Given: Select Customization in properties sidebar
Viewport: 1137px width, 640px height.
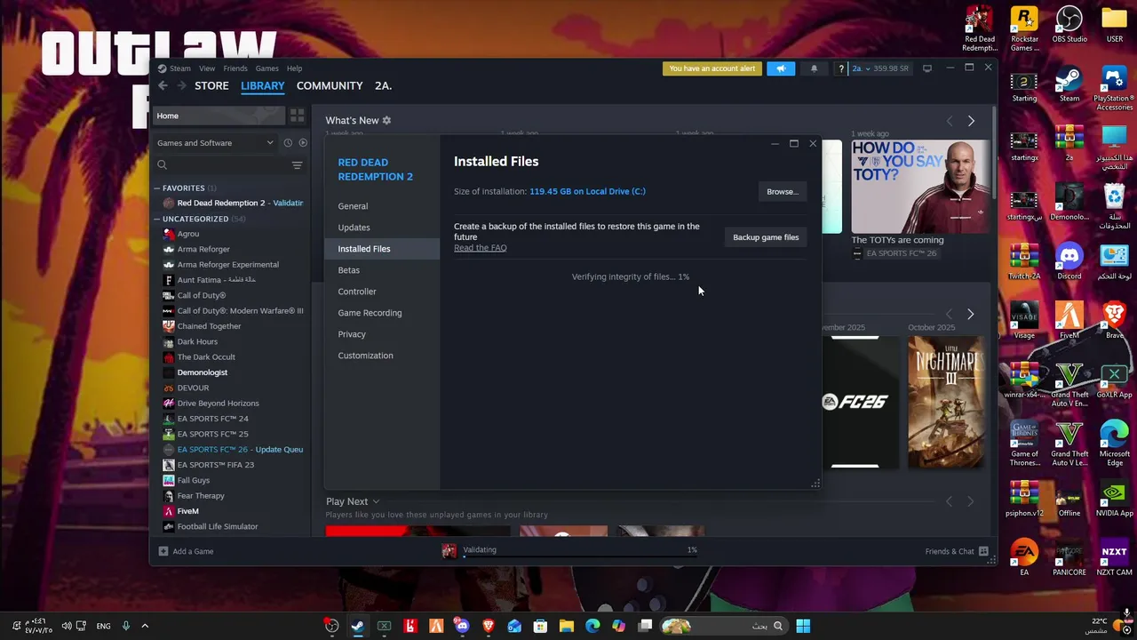Looking at the screenshot, I should click(x=382, y=356).
